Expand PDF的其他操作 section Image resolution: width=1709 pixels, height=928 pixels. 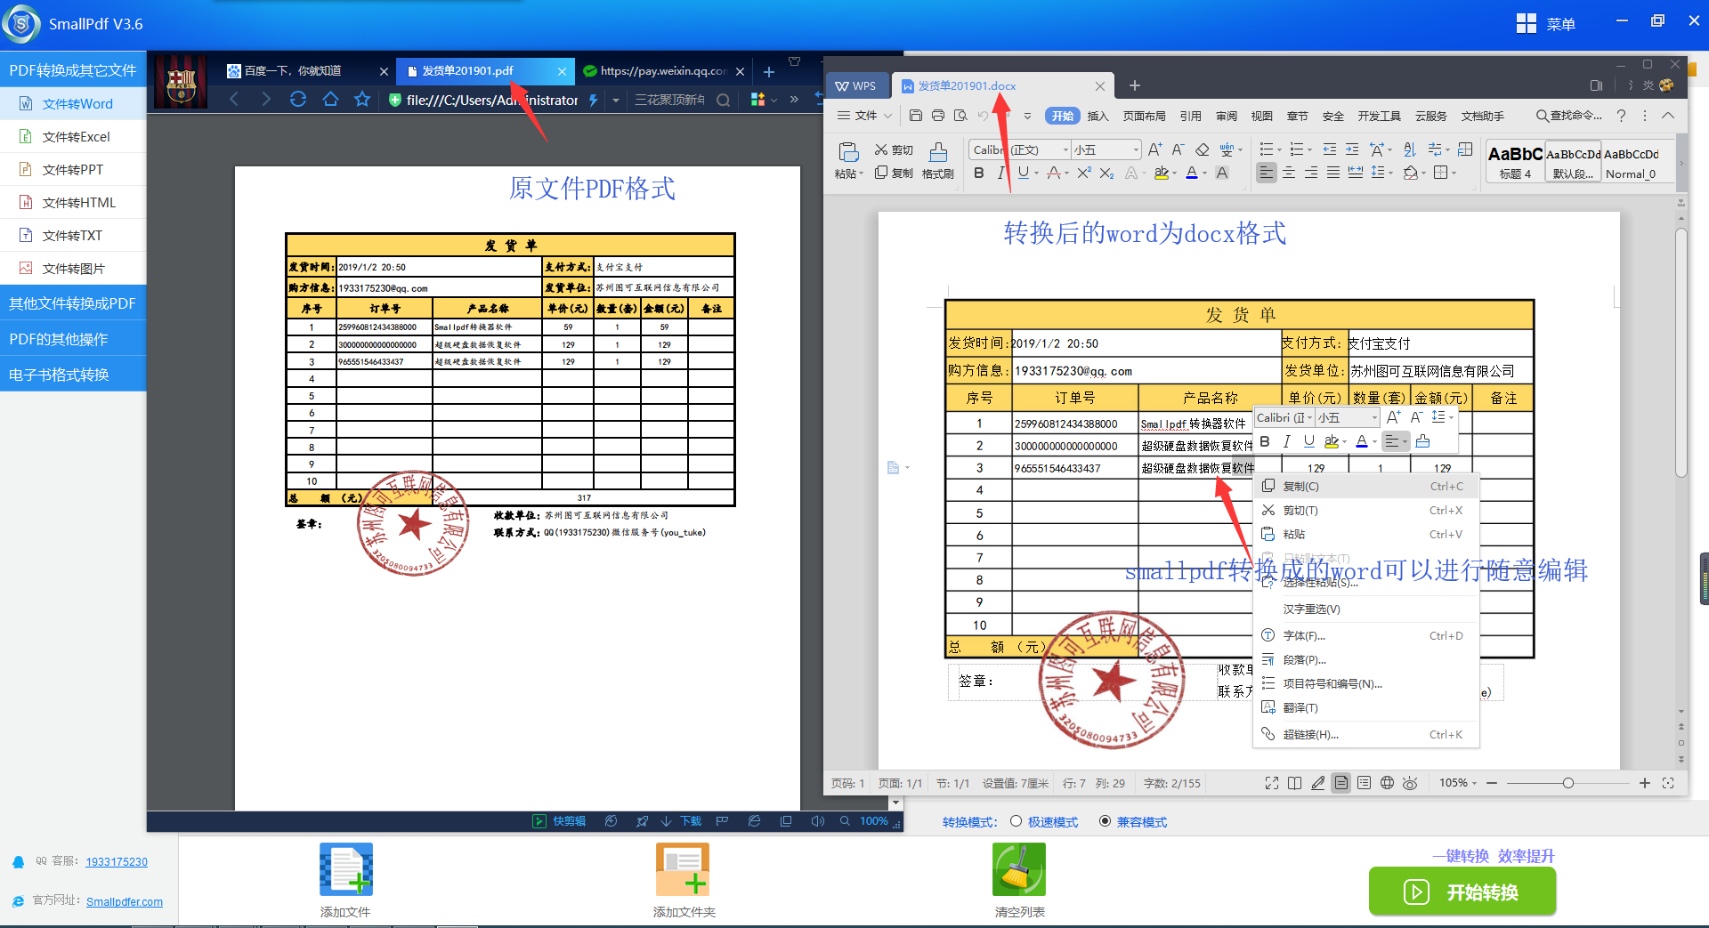pyautogui.click(x=73, y=339)
